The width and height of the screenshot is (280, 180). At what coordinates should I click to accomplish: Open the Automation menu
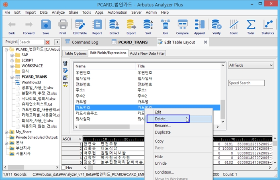[x=117, y=12]
